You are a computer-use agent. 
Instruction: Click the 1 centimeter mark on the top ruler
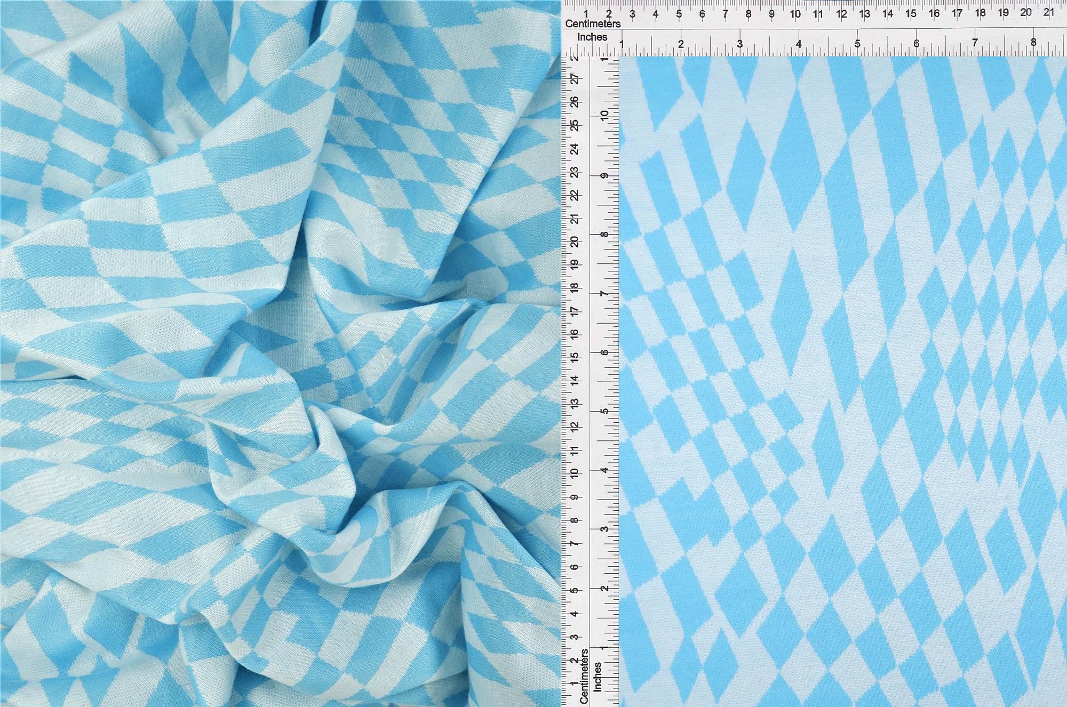(x=586, y=14)
